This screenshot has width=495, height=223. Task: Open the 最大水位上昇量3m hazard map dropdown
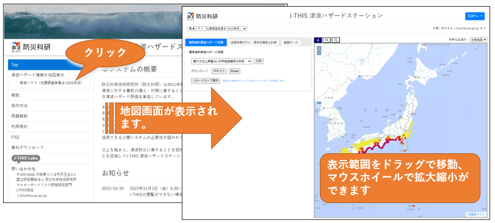point(221,61)
